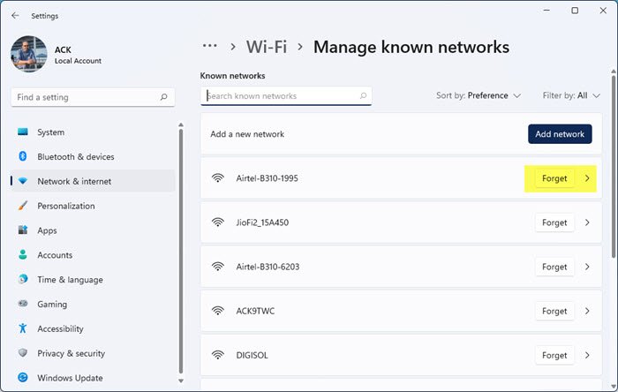618x392 pixels.
Task: Open breadcrumb ellipsis menu
Action: point(209,47)
